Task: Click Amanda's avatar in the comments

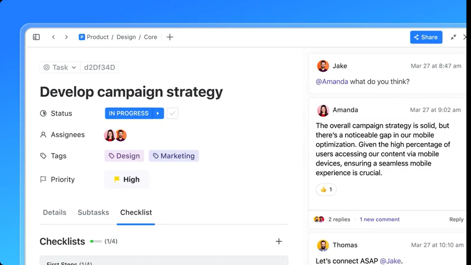Action: pos(323,110)
